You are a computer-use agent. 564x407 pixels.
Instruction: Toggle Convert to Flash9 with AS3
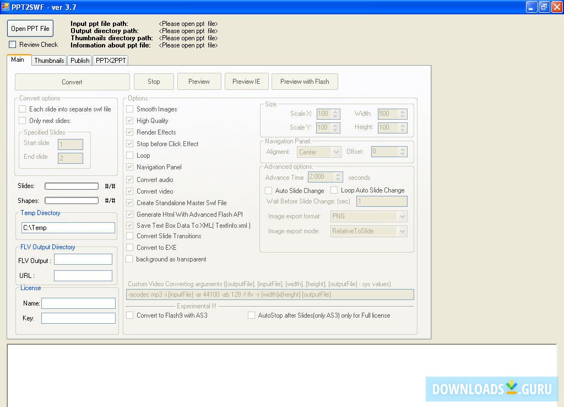coord(130,315)
